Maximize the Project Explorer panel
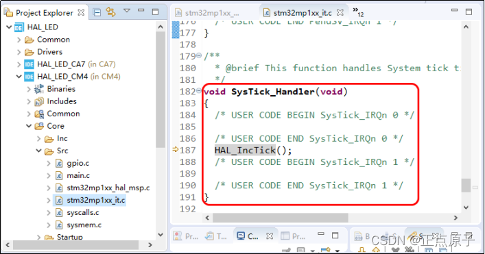The width and height of the screenshot is (485, 254). click(x=155, y=12)
